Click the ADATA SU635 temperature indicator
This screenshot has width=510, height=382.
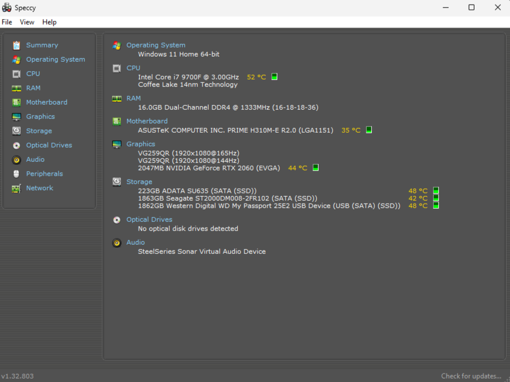(x=436, y=190)
